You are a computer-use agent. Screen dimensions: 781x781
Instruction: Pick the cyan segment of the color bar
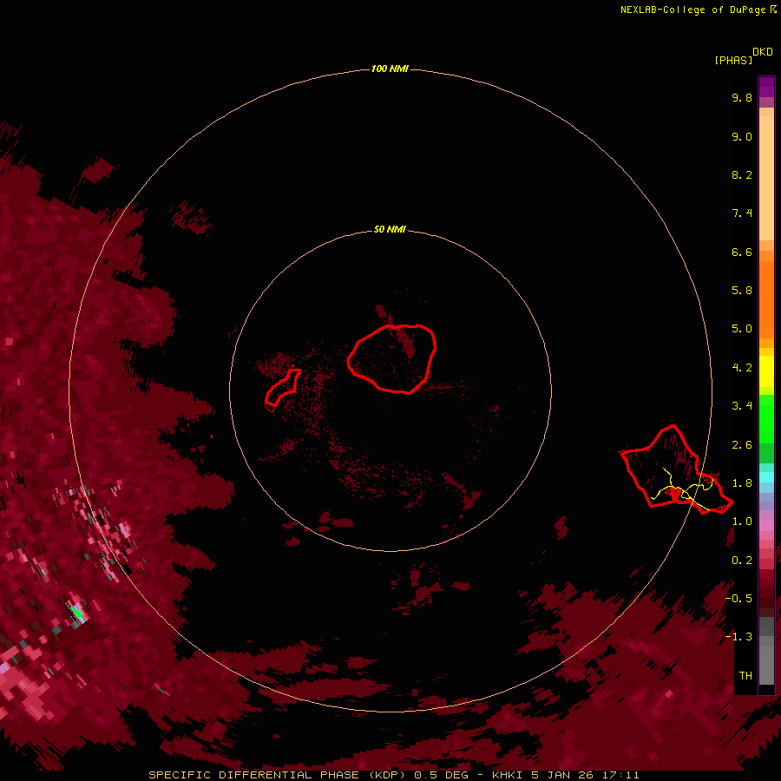[x=766, y=477]
